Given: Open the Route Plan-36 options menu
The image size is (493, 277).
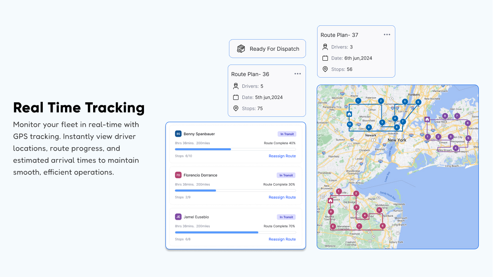Looking at the screenshot, I should (x=297, y=74).
